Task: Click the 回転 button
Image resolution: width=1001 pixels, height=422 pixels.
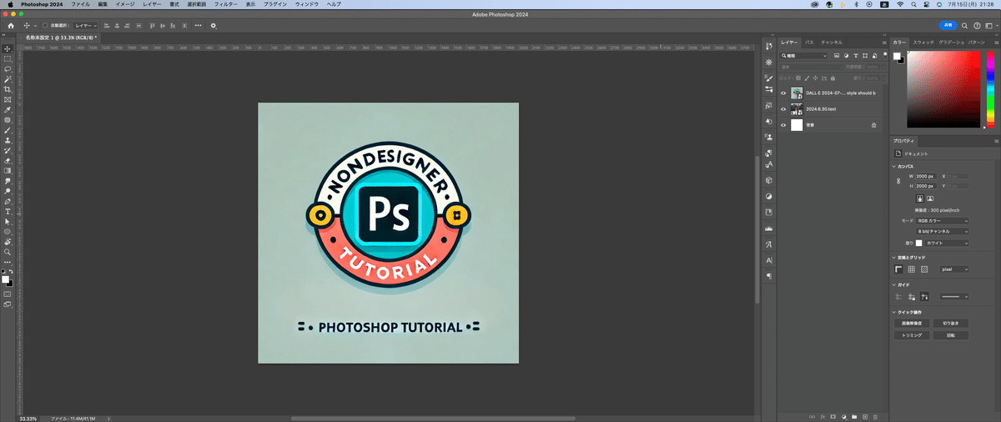Action: click(x=950, y=335)
